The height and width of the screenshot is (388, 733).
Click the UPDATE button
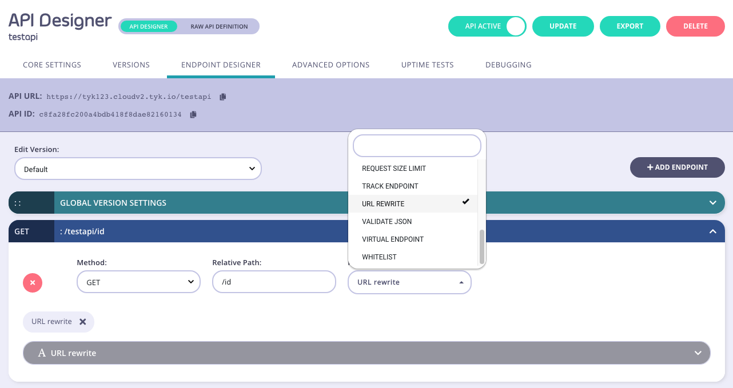click(x=563, y=26)
